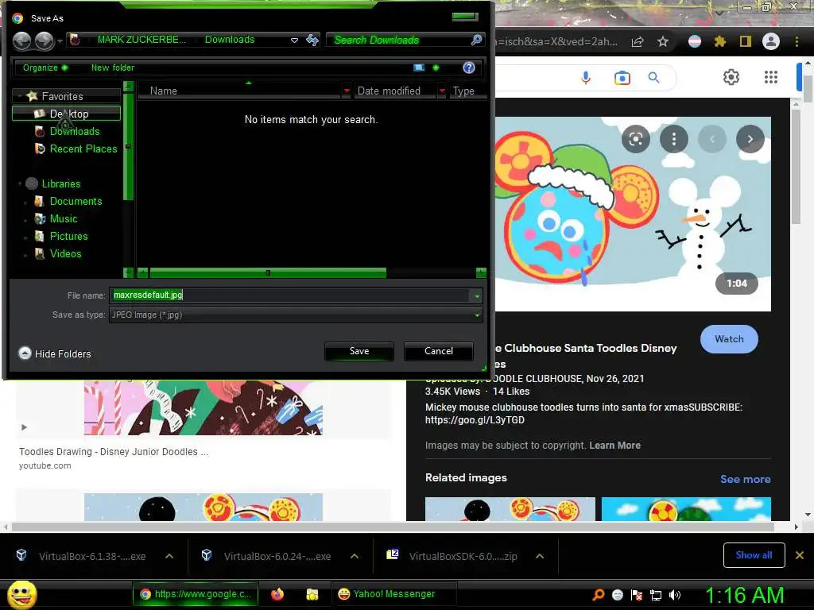This screenshot has height=610, width=814.
Task: Click See more related images
Action: (x=745, y=479)
